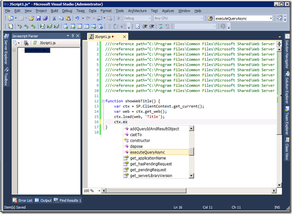The image size is (292, 214).
Task: Click the Open File folder icon
Action: (31, 18)
